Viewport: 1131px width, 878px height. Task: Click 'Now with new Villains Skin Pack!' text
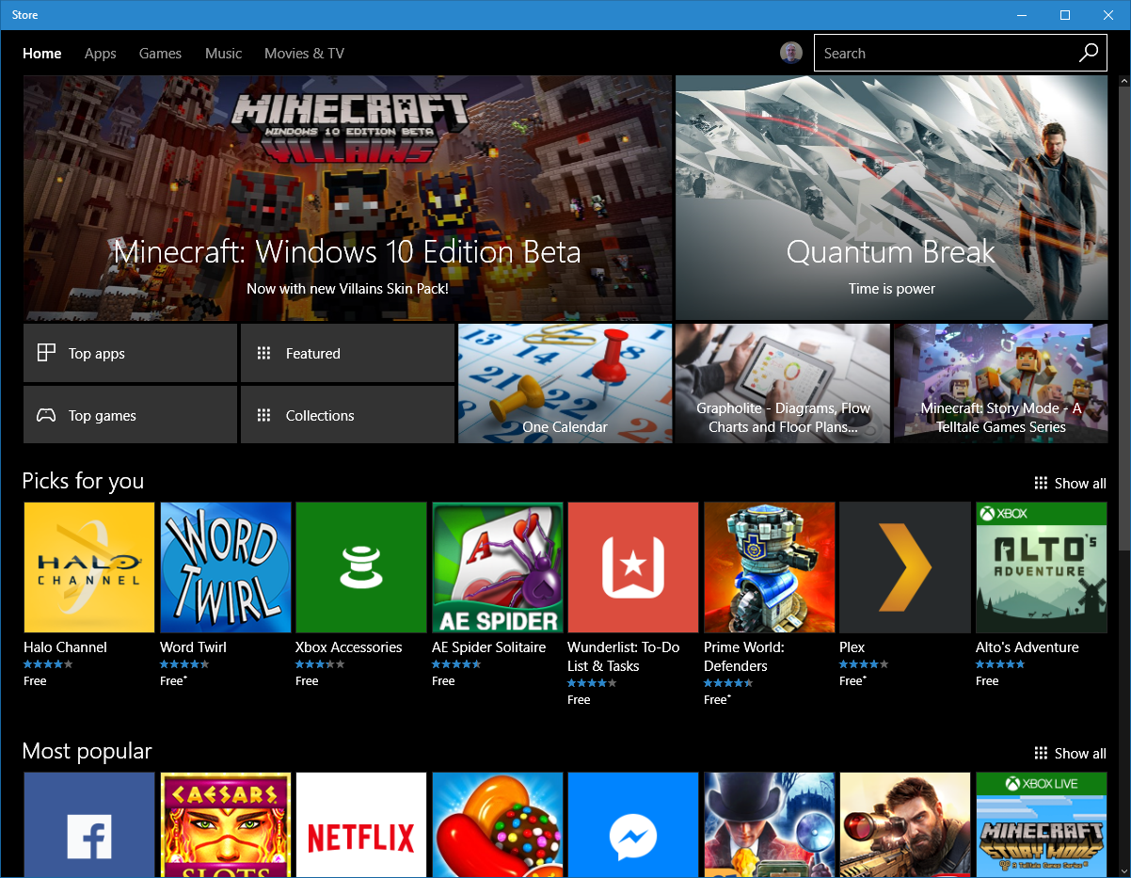click(347, 289)
